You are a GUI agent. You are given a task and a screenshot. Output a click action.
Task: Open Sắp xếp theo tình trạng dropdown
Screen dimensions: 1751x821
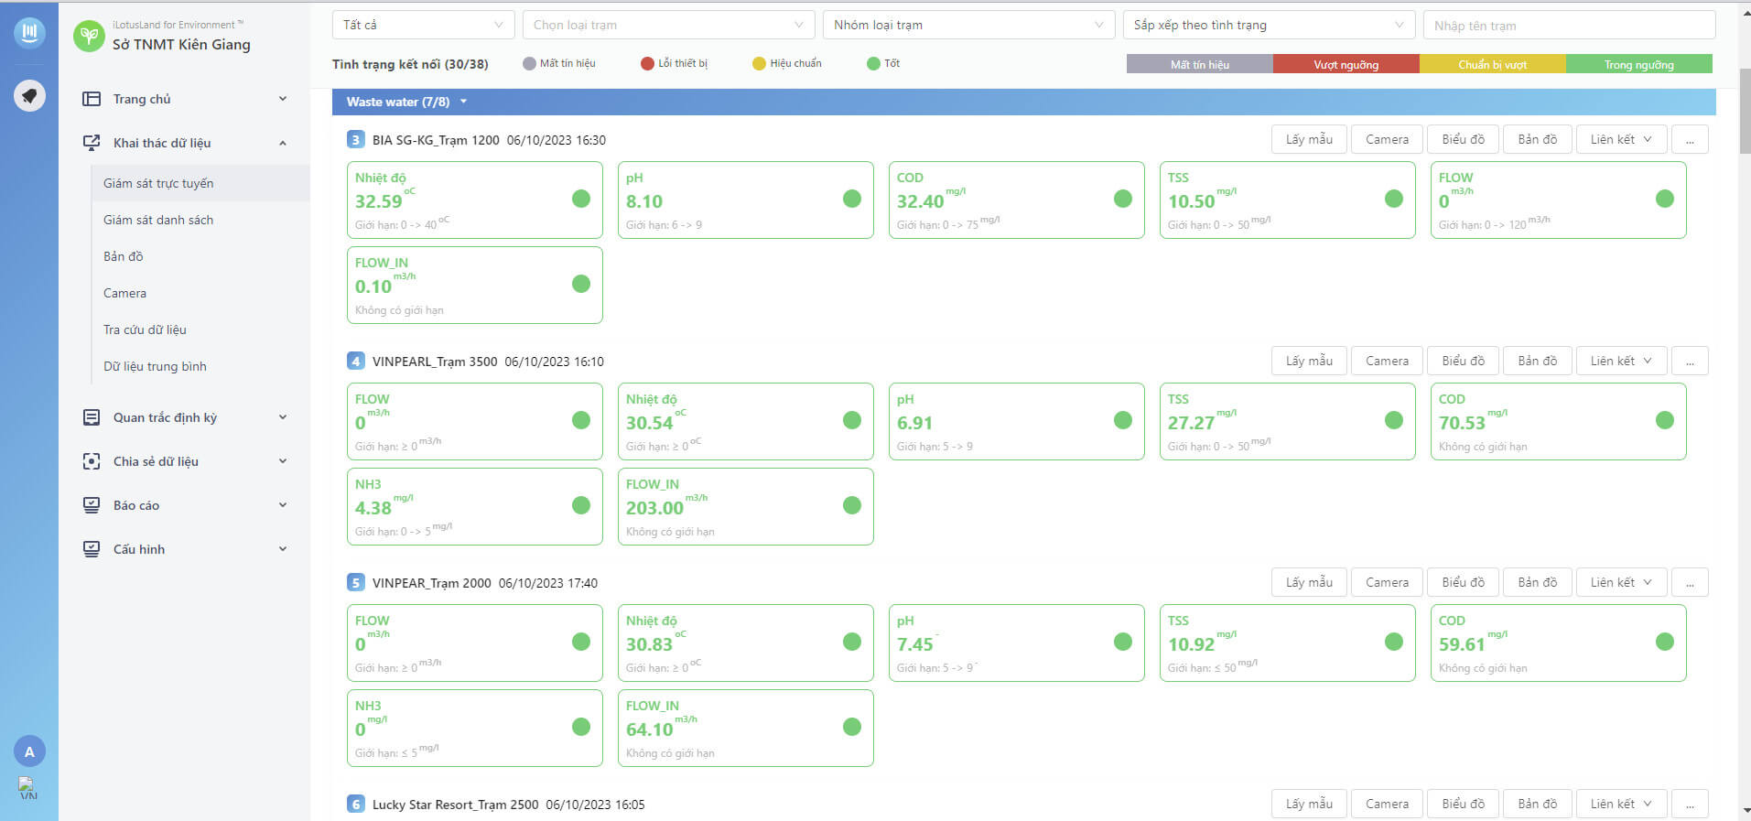click(x=1269, y=25)
